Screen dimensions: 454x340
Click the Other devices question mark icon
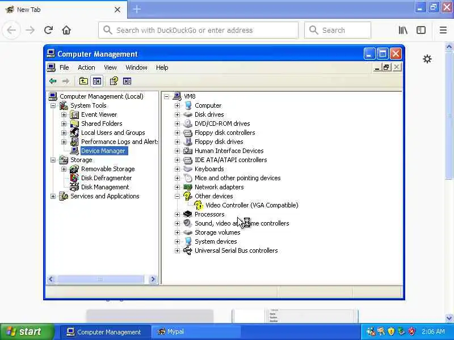(x=188, y=196)
